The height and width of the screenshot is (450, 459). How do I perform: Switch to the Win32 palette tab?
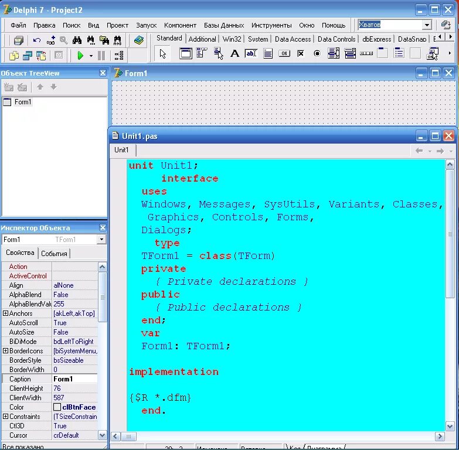[232, 39]
